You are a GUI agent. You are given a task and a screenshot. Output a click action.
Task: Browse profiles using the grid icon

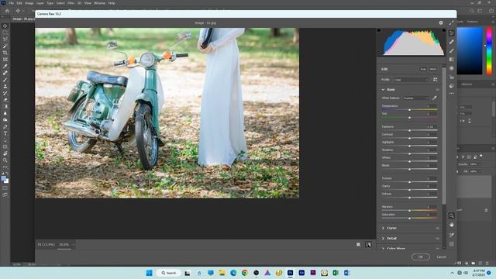(x=436, y=80)
